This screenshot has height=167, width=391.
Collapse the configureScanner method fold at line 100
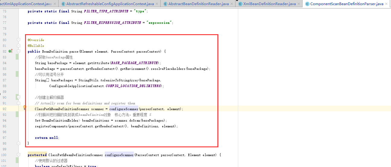pos(18,155)
